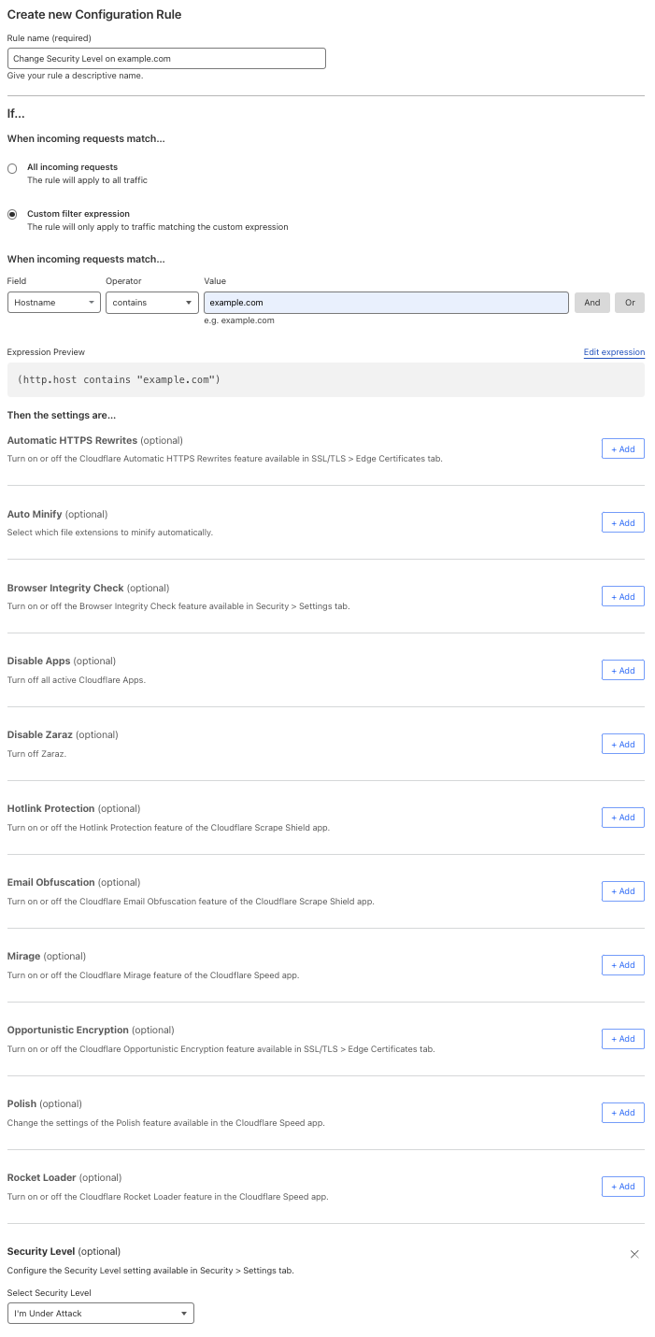Image resolution: width=655 pixels, height=1337 pixels.
Task: Add the Automatic HTTPS Rewrites setting
Action: (x=622, y=449)
